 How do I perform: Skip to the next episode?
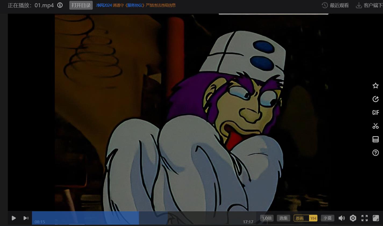[26, 218]
